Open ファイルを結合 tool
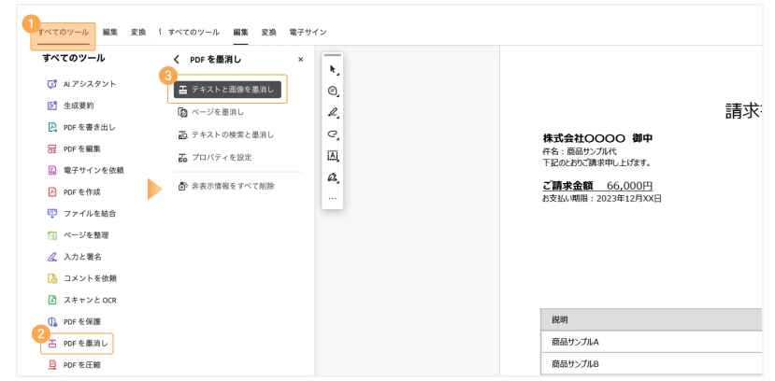The height and width of the screenshot is (381, 775). (x=81, y=214)
